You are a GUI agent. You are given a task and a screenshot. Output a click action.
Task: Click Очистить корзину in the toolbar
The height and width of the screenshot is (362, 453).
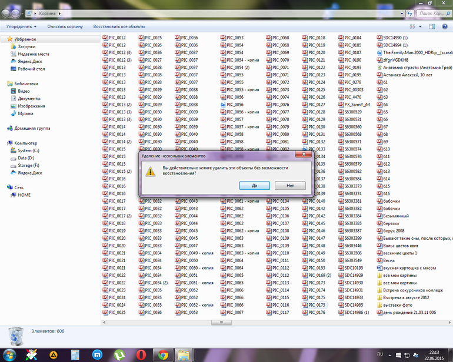click(x=65, y=26)
